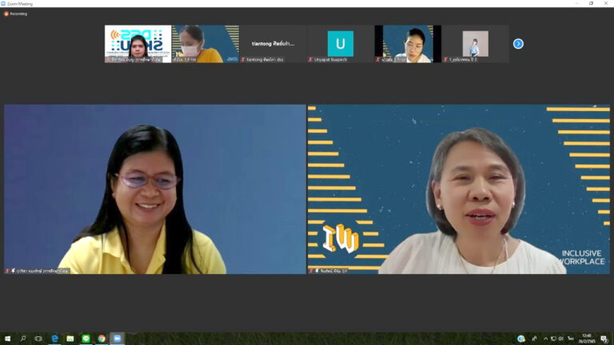The height and width of the screenshot is (345, 614).
Task: Show next participants with blue arrow
Action: 518,44
